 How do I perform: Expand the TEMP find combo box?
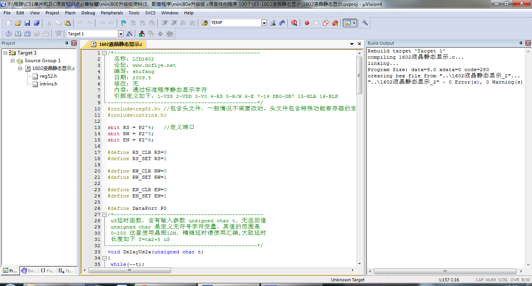click(264, 23)
